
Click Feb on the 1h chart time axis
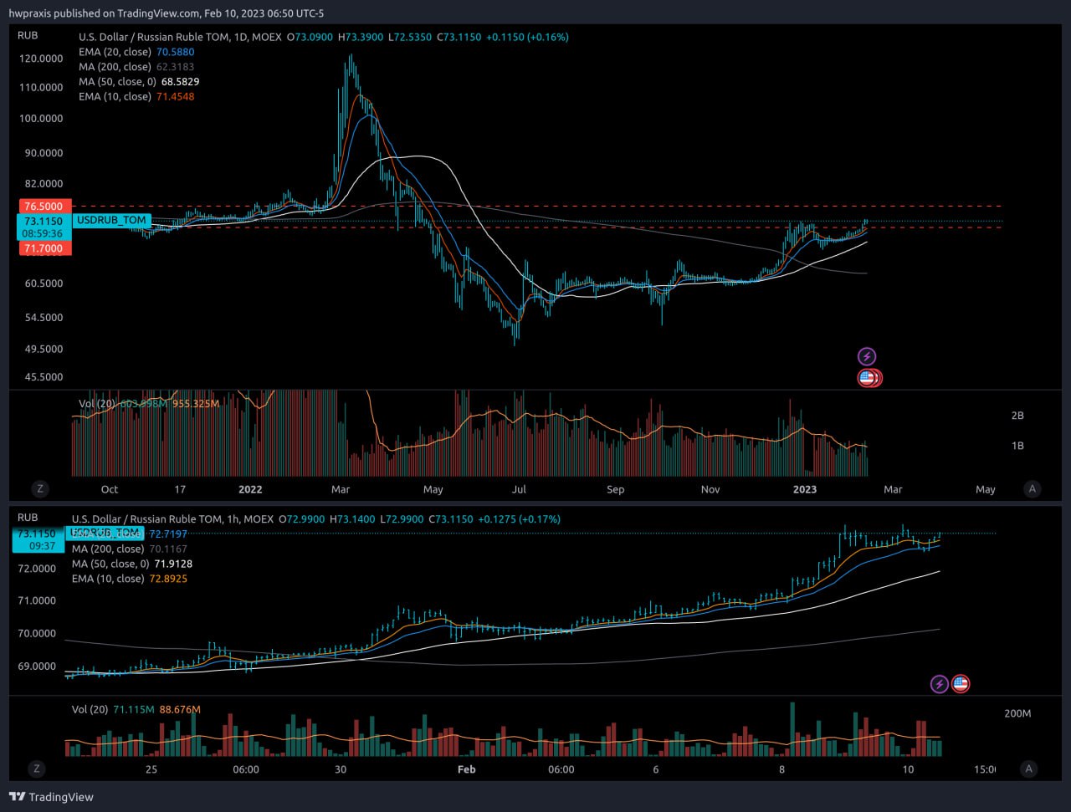tap(467, 769)
